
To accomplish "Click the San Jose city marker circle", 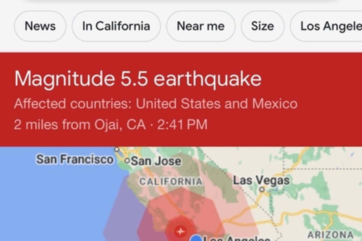I will point(127,161).
